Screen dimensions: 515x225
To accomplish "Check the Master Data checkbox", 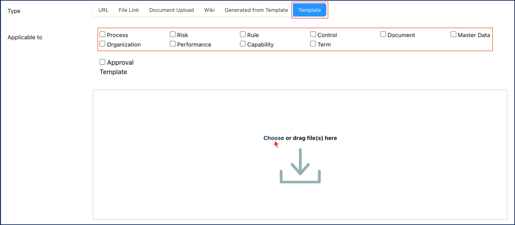I will [x=454, y=34].
